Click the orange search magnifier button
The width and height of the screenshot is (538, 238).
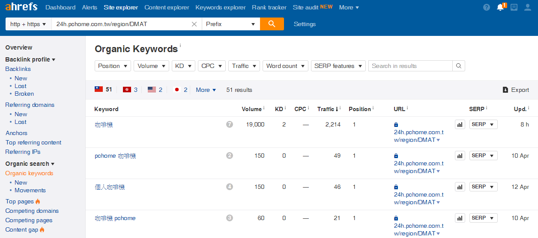pos(272,24)
